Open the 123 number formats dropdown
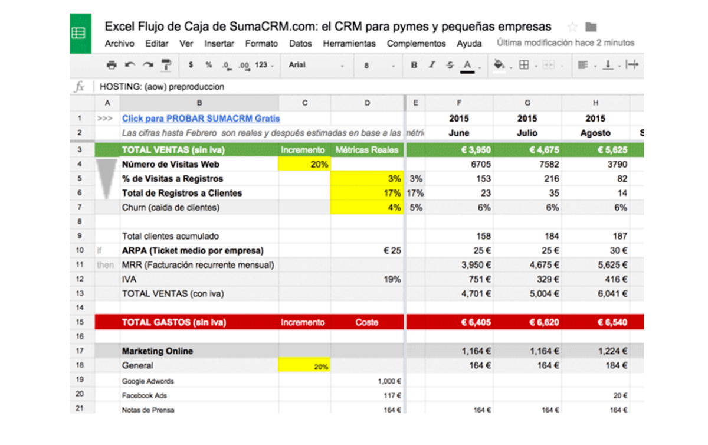This screenshot has width=708, height=445. [x=264, y=65]
